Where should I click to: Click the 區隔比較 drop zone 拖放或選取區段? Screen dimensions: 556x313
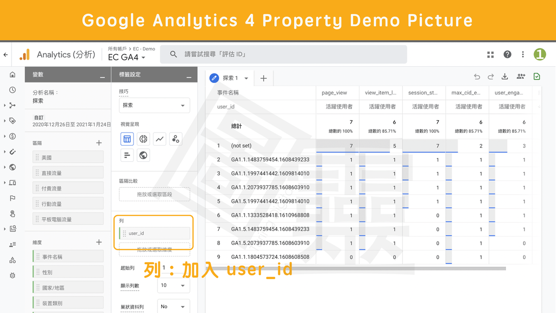[x=154, y=194]
